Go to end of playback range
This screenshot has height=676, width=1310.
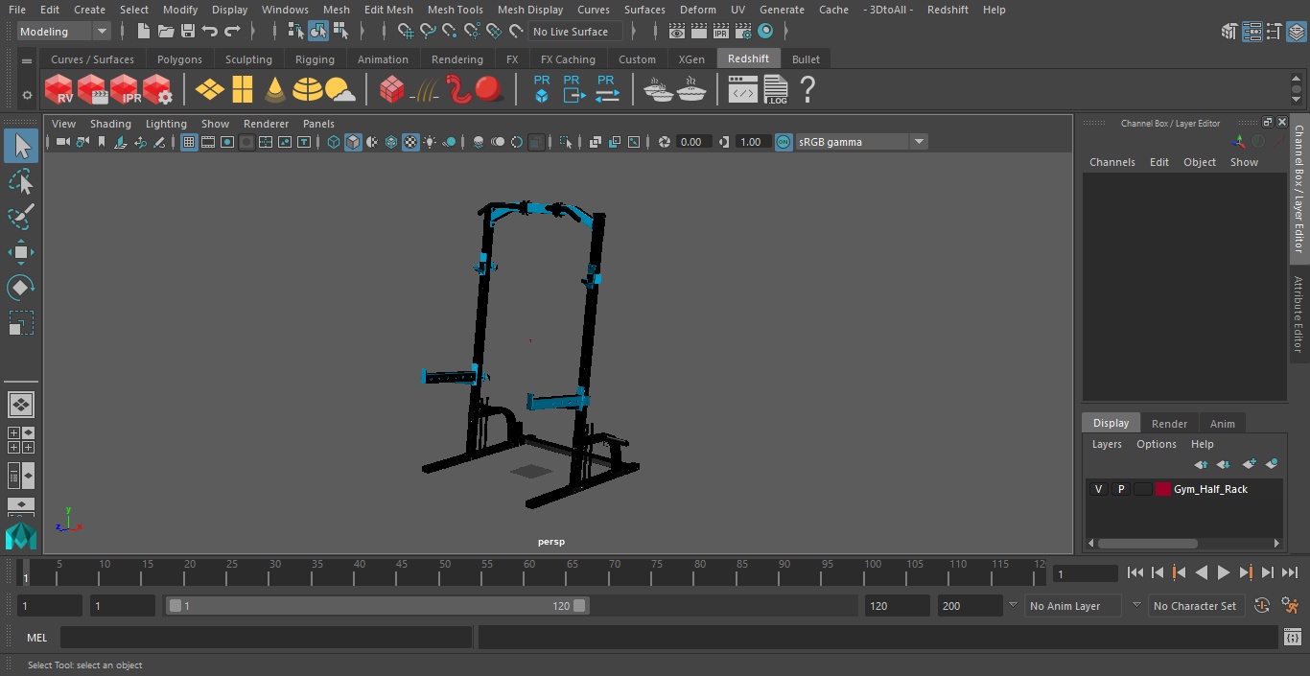pyautogui.click(x=1290, y=572)
